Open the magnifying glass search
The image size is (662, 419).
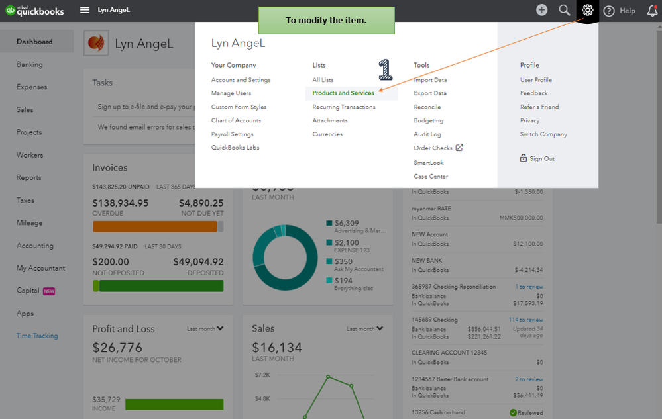pos(565,10)
